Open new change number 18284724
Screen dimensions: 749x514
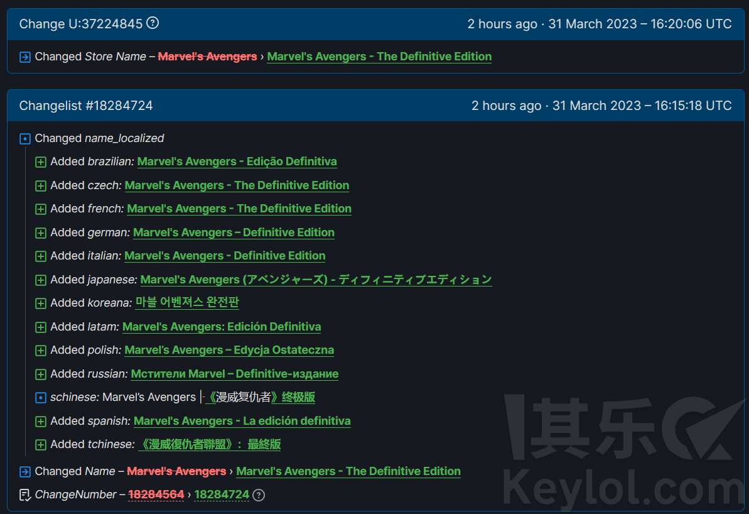click(x=222, y=495)
